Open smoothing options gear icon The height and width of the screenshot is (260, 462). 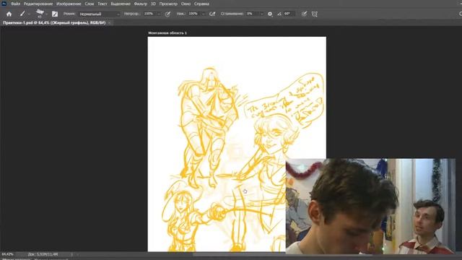(270, 14)
